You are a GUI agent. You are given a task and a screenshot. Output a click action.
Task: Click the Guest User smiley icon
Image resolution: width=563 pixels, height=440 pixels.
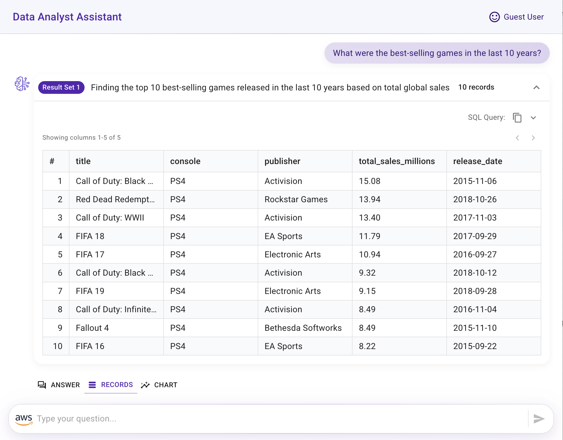coord(494,17)
